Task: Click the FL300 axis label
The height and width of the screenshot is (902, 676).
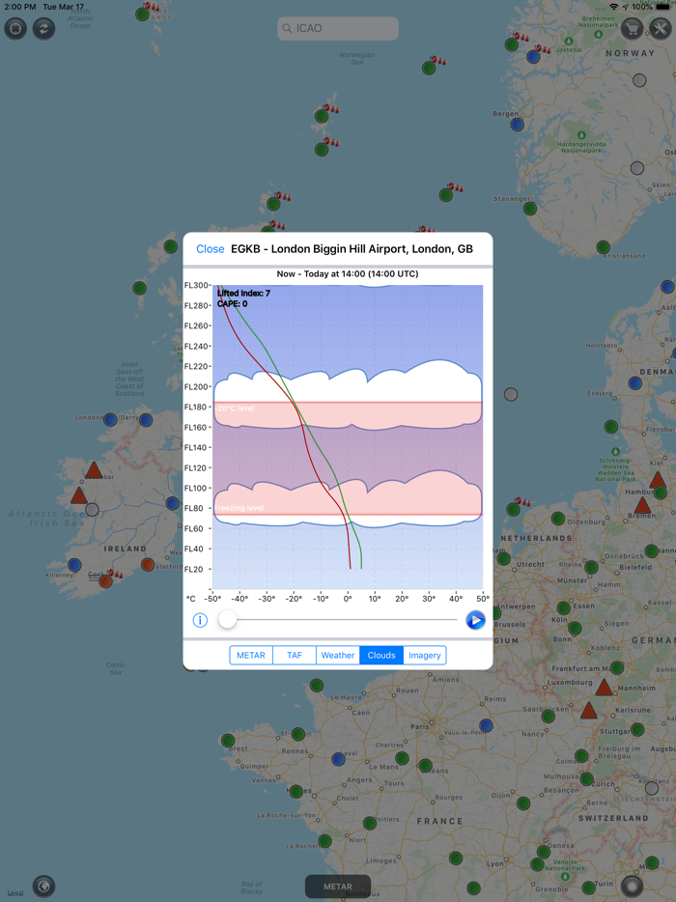Action: click(x=196, y=285)
